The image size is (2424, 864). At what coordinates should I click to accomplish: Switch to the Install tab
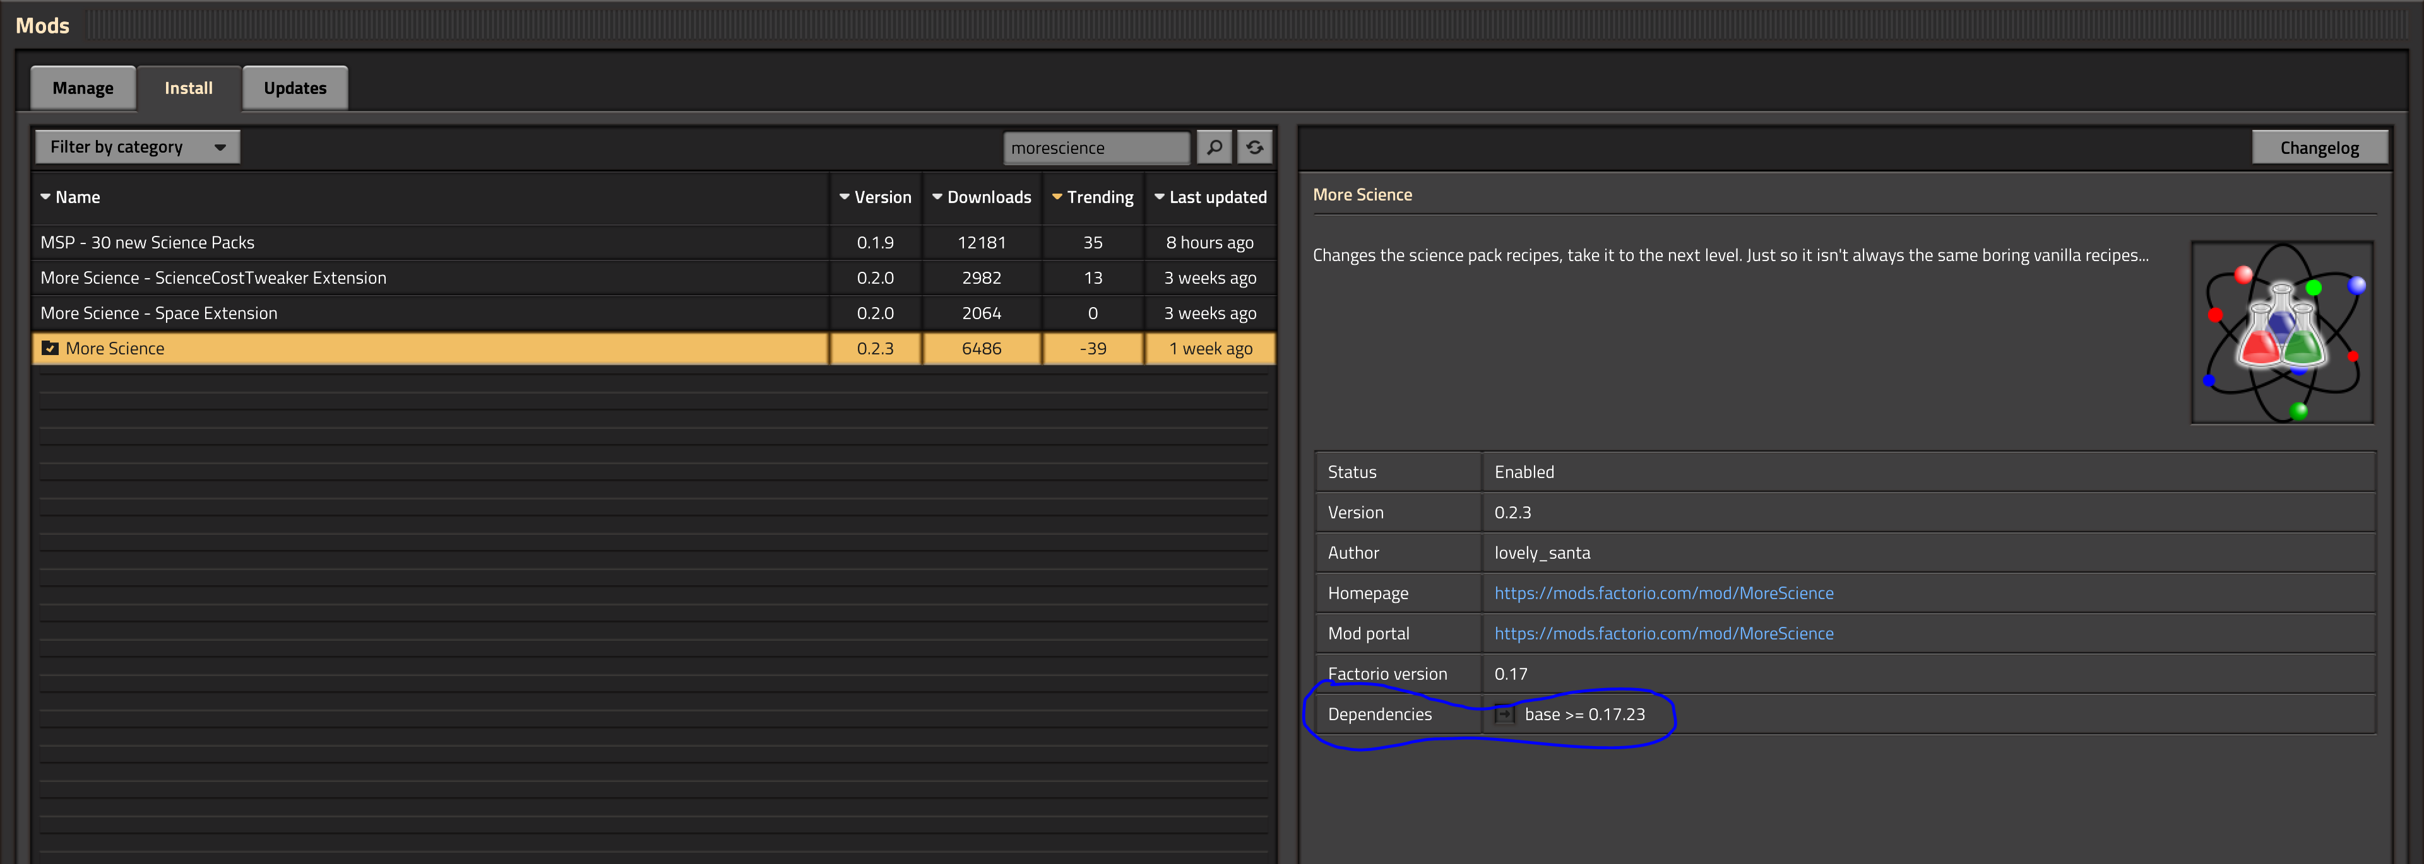click(189, 88)
